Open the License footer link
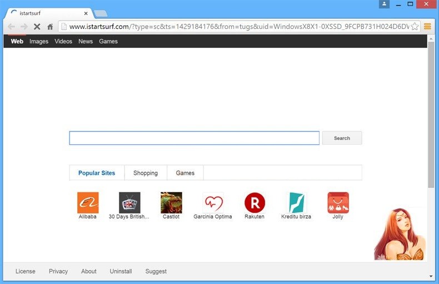439x284 pixels. pyautogui.click(x=26, y=271)
